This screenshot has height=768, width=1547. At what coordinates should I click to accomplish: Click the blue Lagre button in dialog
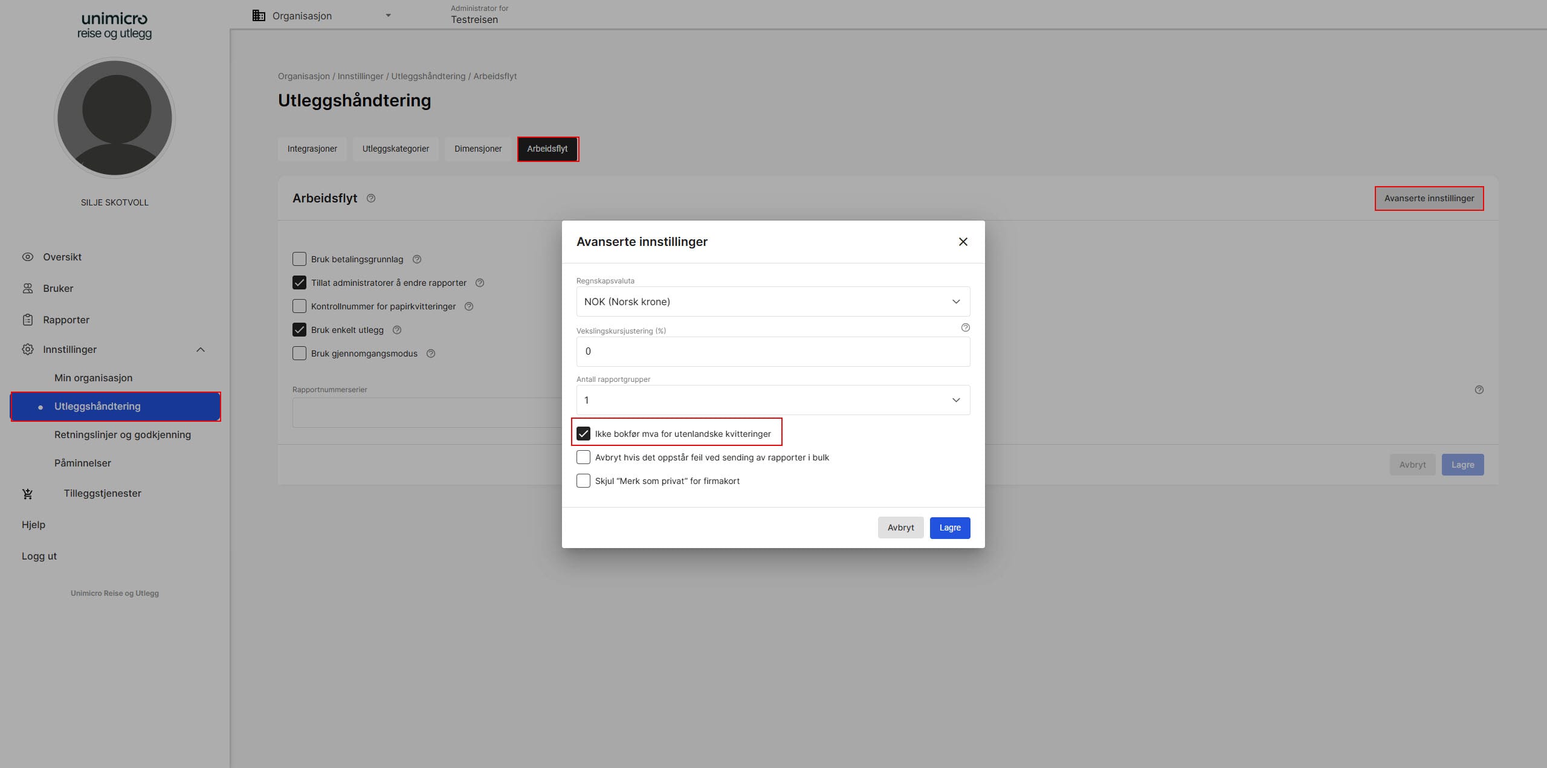pos(949,528)
